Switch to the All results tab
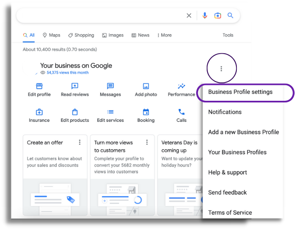Image resolution: width=295 pixels, height=230 pixels. tap(29, 35)
